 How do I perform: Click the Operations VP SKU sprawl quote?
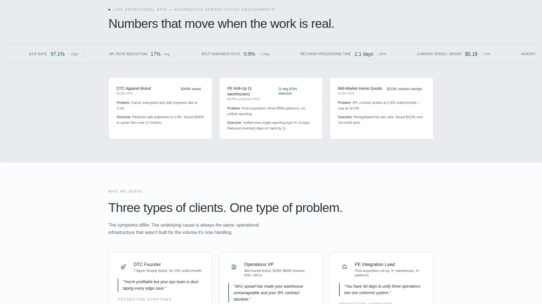click(268, 293)
